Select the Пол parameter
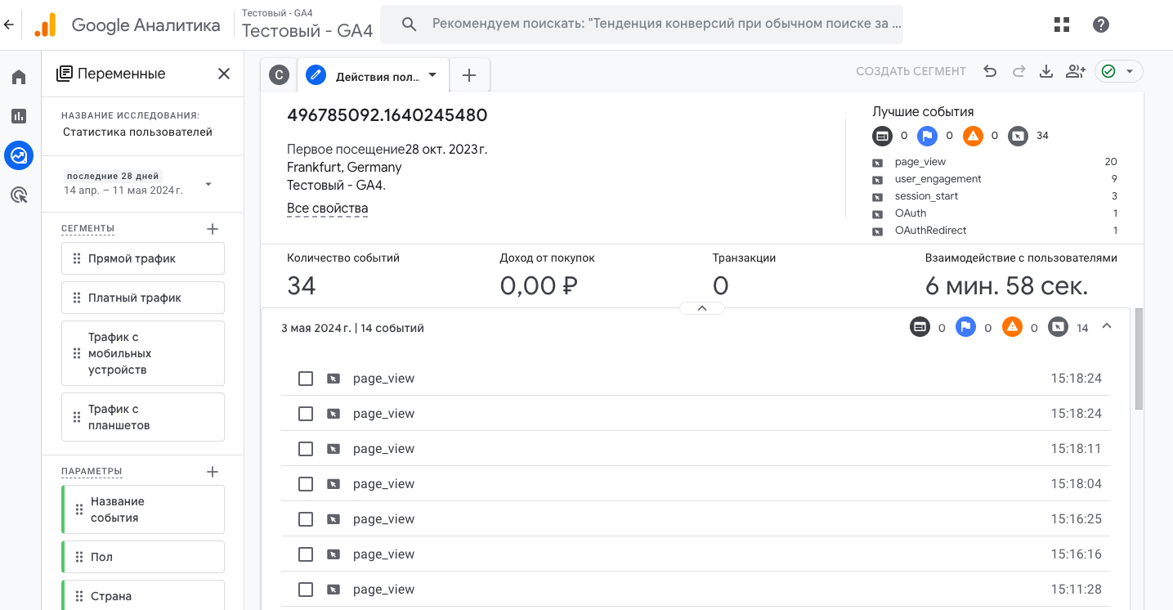Image resolution: width=1173 pixels, height=610 pixels. click(x=143, y=557)
